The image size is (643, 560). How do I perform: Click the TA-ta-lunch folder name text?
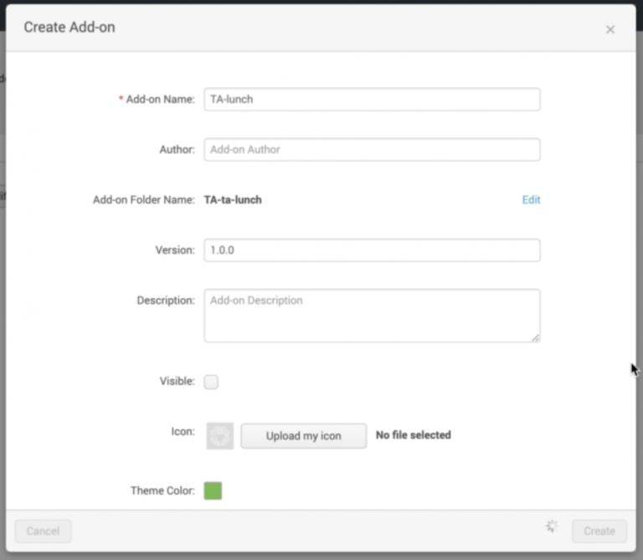click(x=233, y=200)
